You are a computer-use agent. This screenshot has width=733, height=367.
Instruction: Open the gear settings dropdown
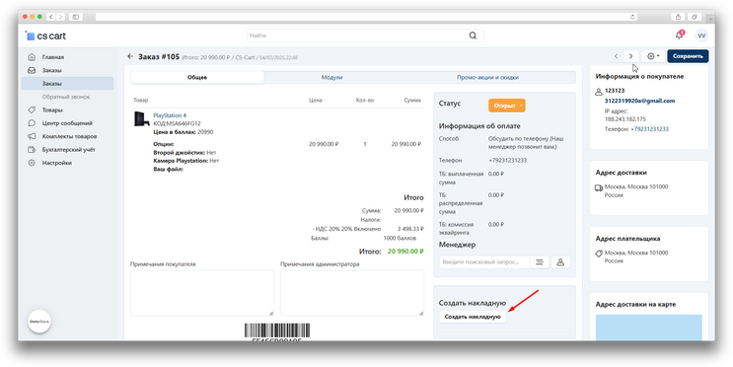pos(653,56)
